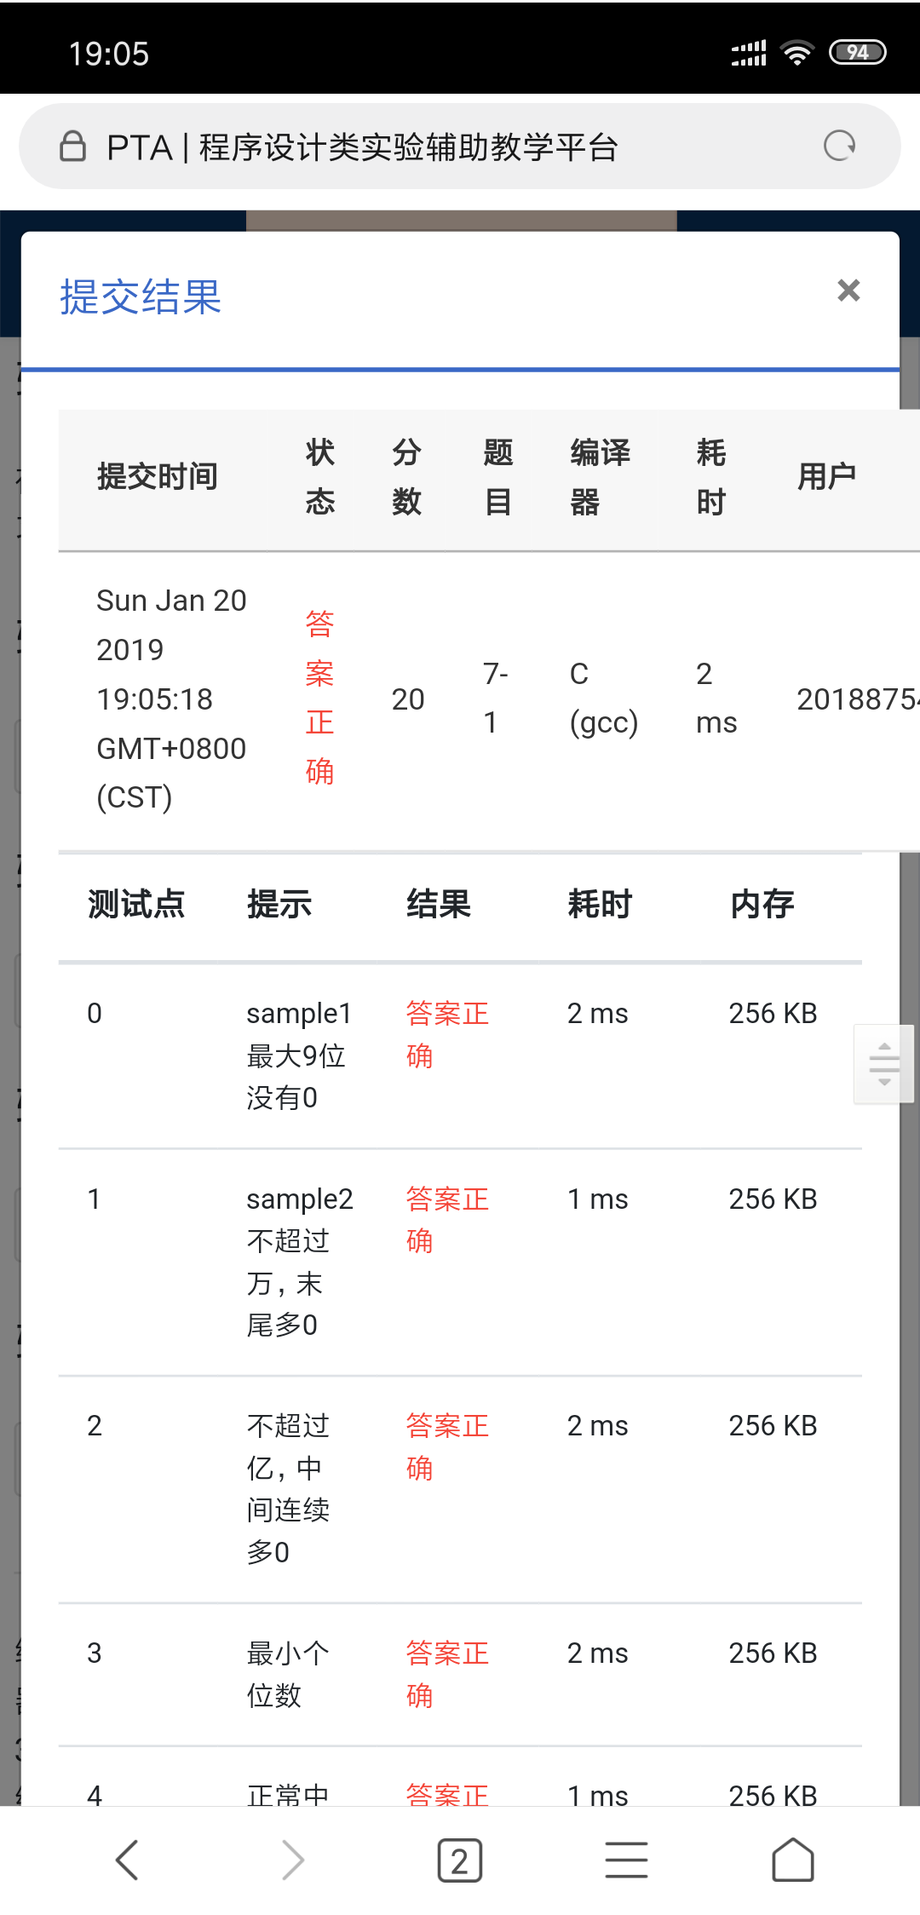This screenshot has height=1915, width=920.
Task: Tap the 答案正确 result for test point 0
Action: 447,1034
